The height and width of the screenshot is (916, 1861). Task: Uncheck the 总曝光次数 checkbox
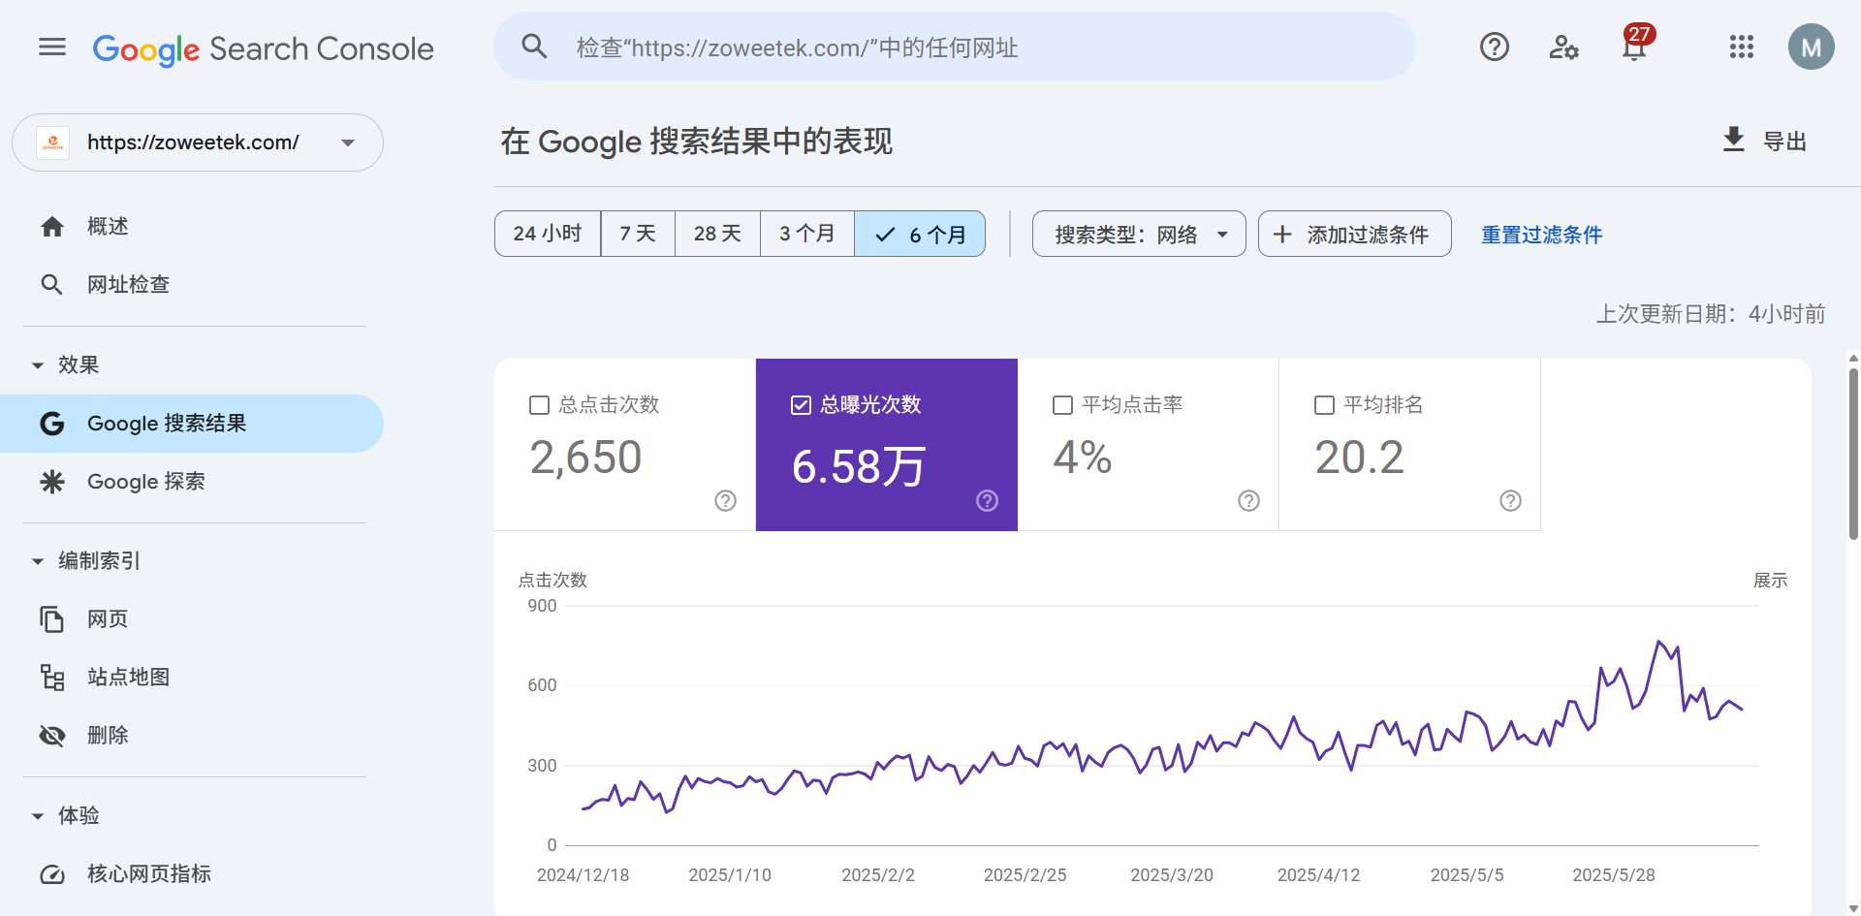(801, 405)
